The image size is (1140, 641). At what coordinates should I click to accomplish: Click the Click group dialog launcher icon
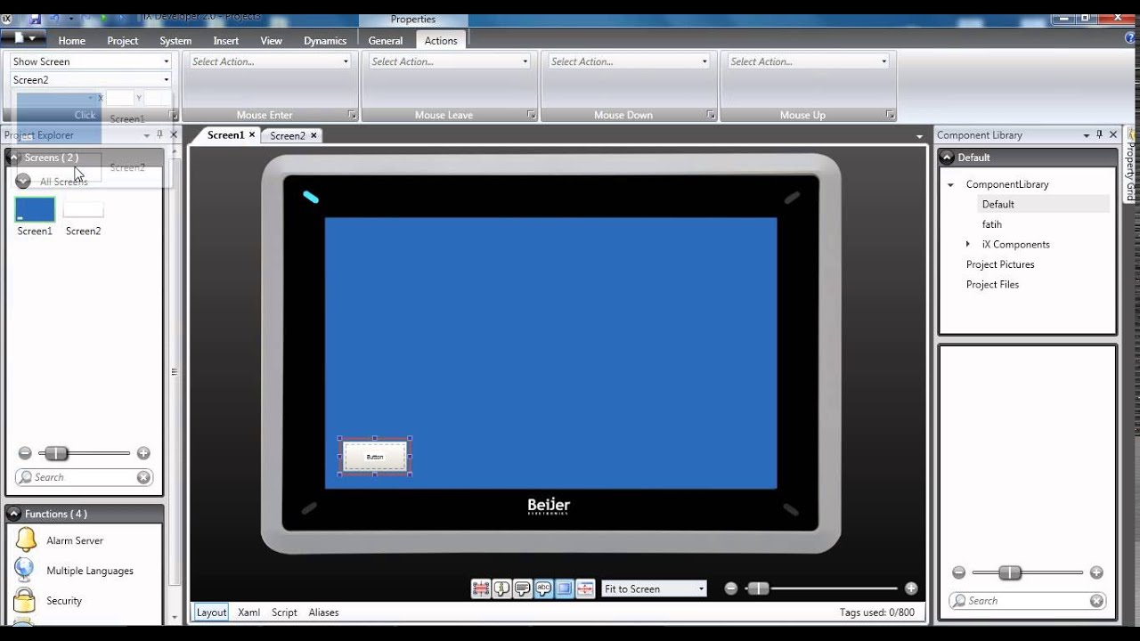click(x=173, y=115)
